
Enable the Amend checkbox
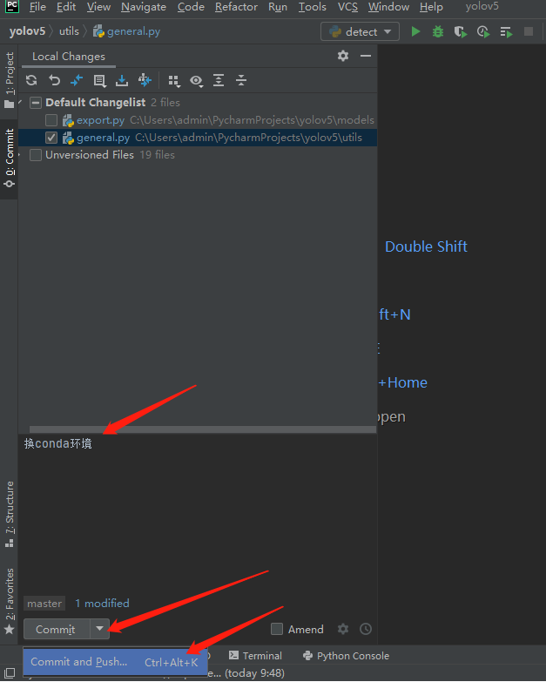click(x=276, y=629)
